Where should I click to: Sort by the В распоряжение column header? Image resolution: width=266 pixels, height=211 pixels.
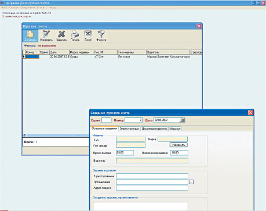click(x=196, y=52)
